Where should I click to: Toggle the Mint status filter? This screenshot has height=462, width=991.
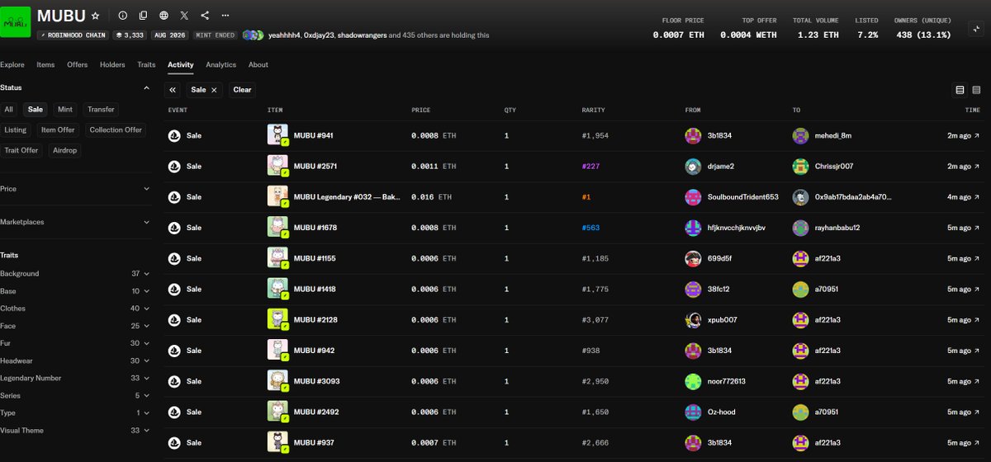[x=64, y=109]
